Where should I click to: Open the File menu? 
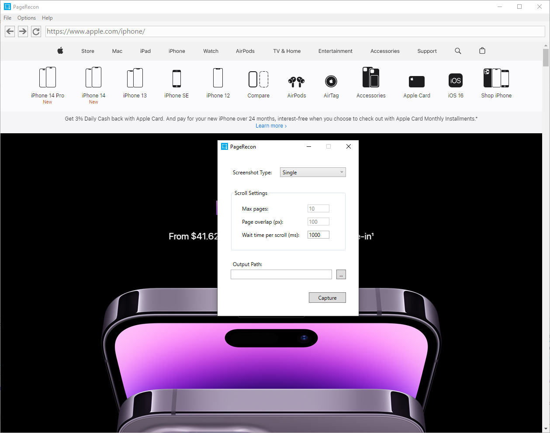(x=7, y=18)
